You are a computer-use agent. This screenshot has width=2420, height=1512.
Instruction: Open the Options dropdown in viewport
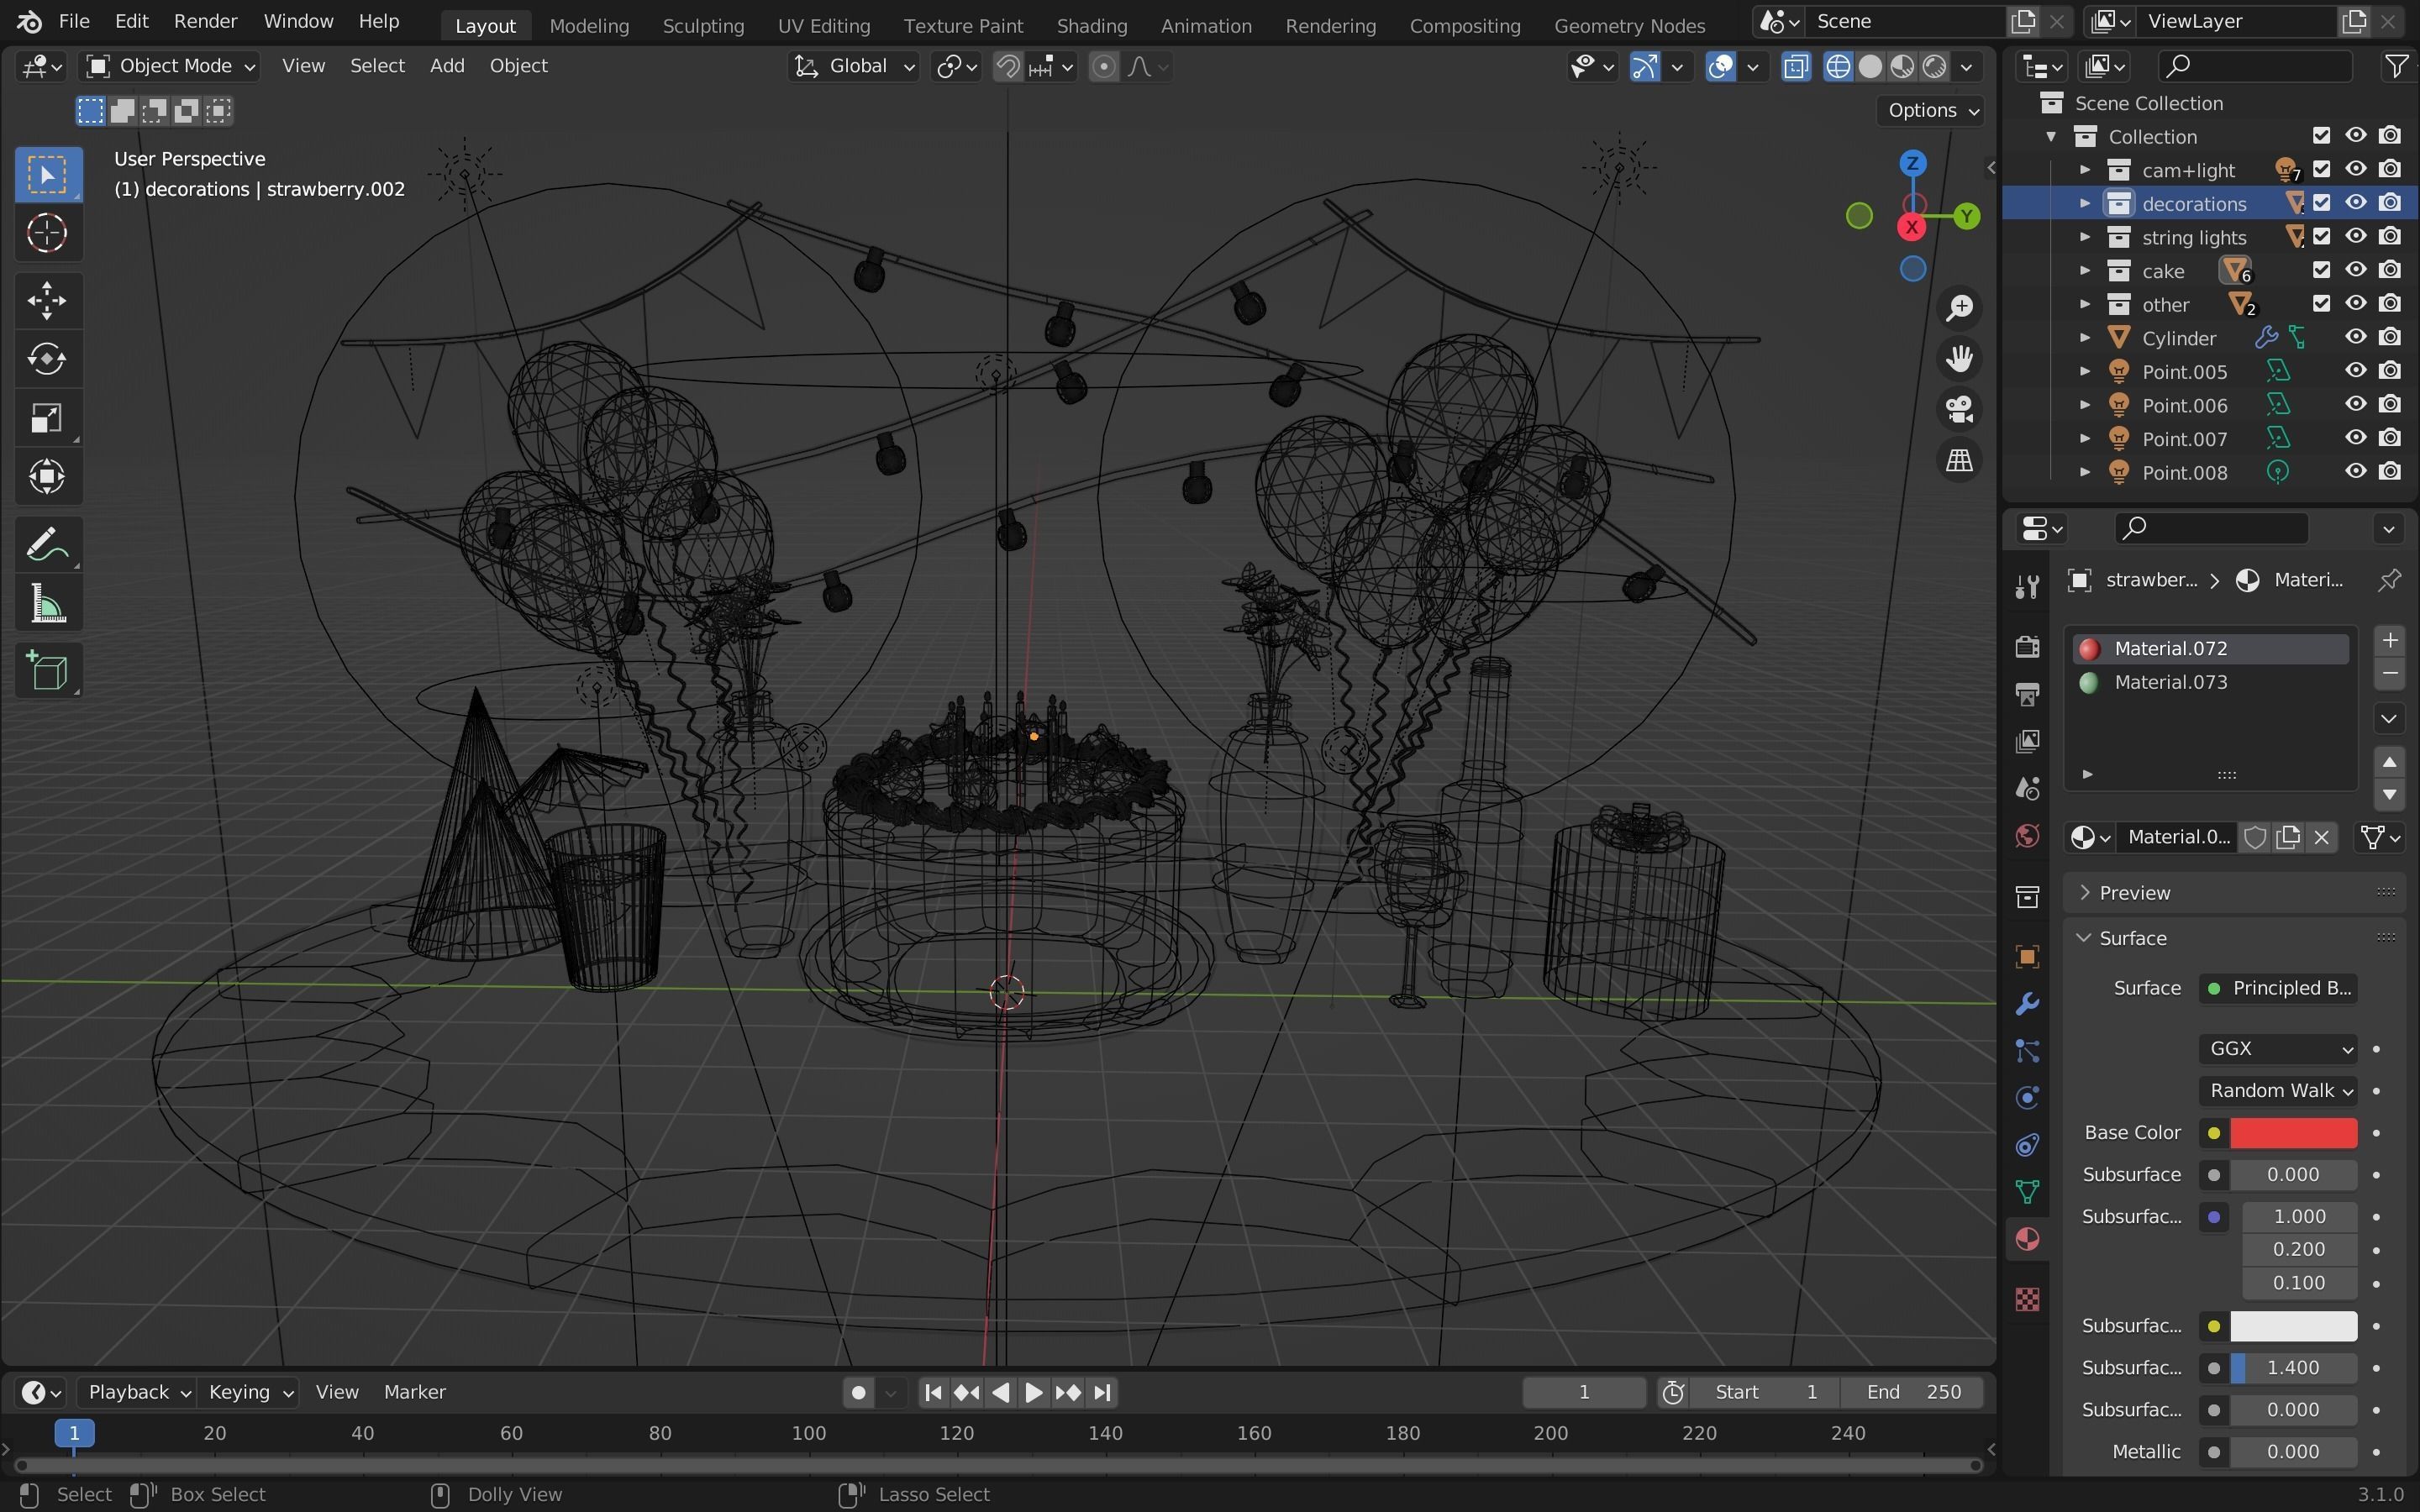pos(1932,110)
